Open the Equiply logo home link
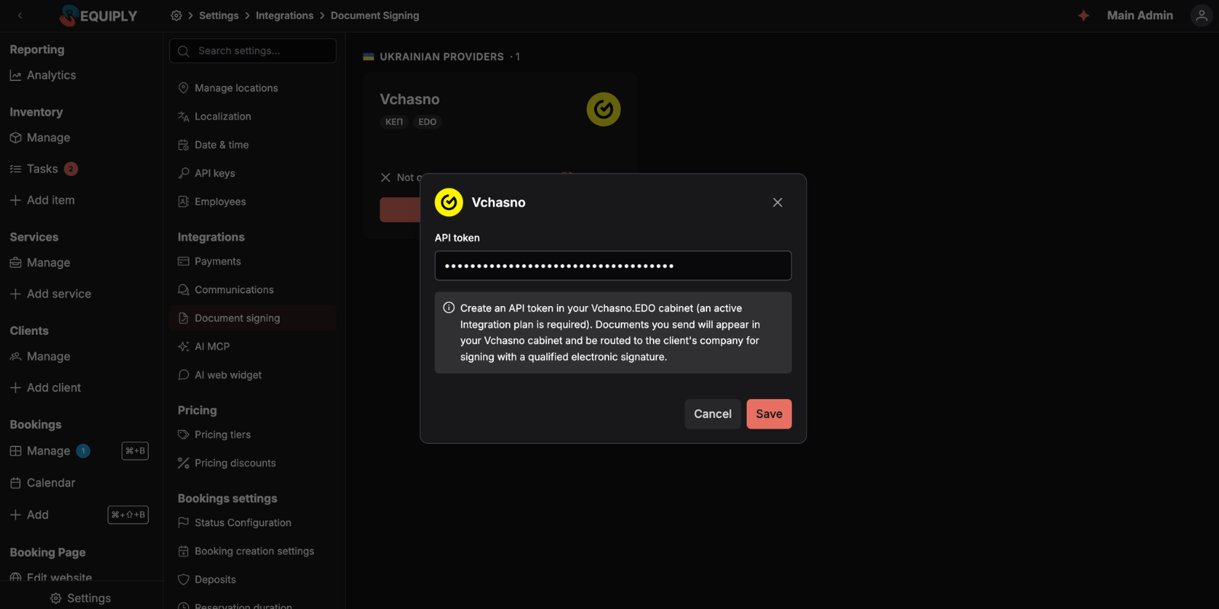 click(x=99, y=15)
